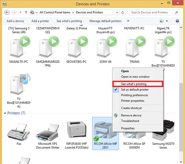Click Manage default printers

pos(106,21)
